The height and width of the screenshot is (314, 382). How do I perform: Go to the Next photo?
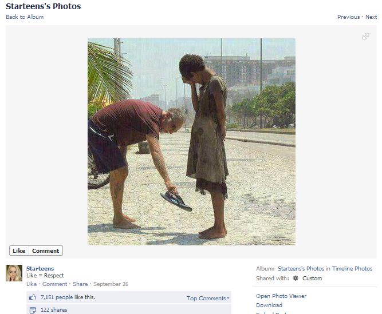point(371,17)
